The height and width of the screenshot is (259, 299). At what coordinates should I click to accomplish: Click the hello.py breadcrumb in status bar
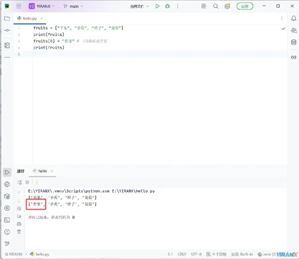[x=40, y=254]
